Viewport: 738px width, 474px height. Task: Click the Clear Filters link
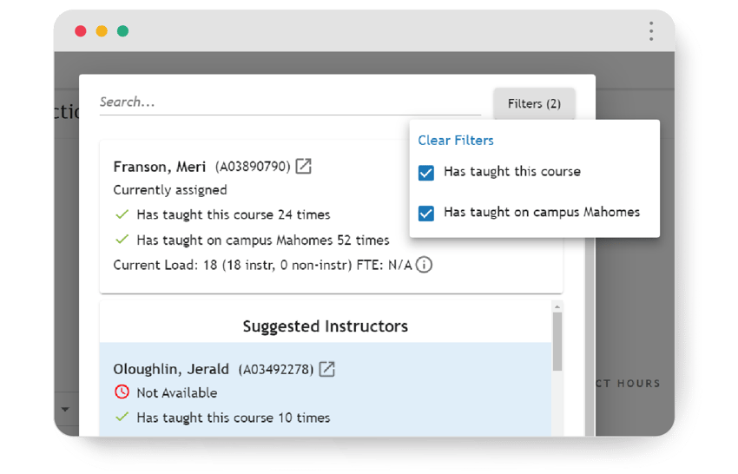click(456, 141)
